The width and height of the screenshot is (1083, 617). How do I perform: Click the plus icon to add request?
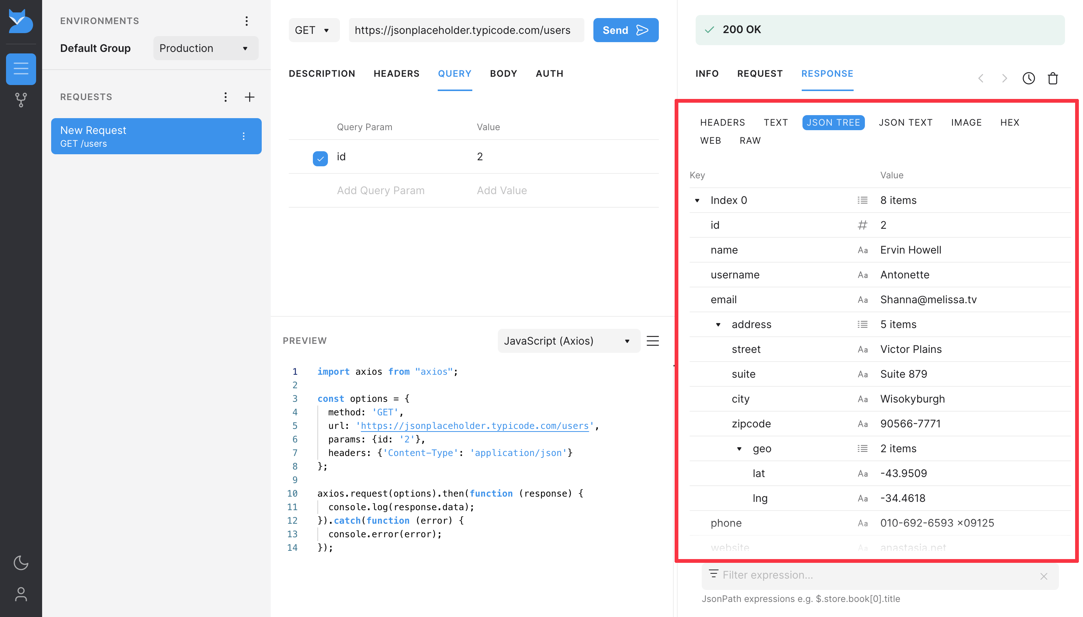coord(249,97)
